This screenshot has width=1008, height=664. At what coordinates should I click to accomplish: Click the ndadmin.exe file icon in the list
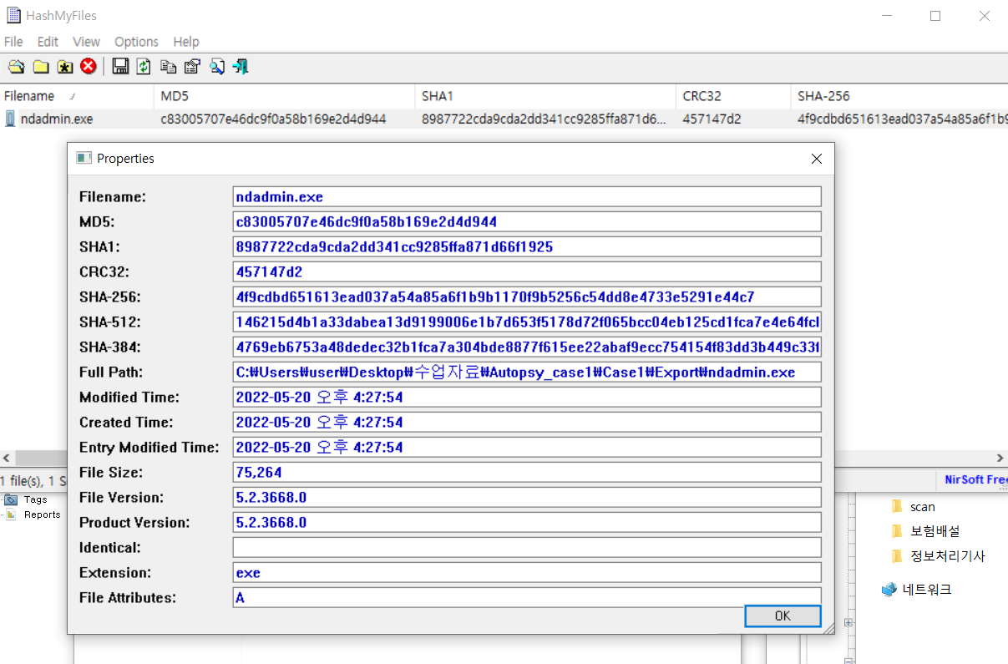(x=10, y=119)
